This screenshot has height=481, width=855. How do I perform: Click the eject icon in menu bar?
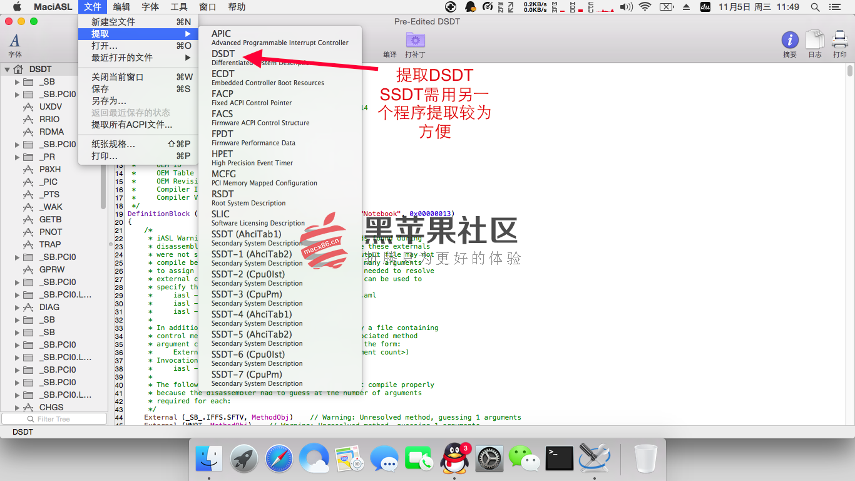tap(687, 7)
